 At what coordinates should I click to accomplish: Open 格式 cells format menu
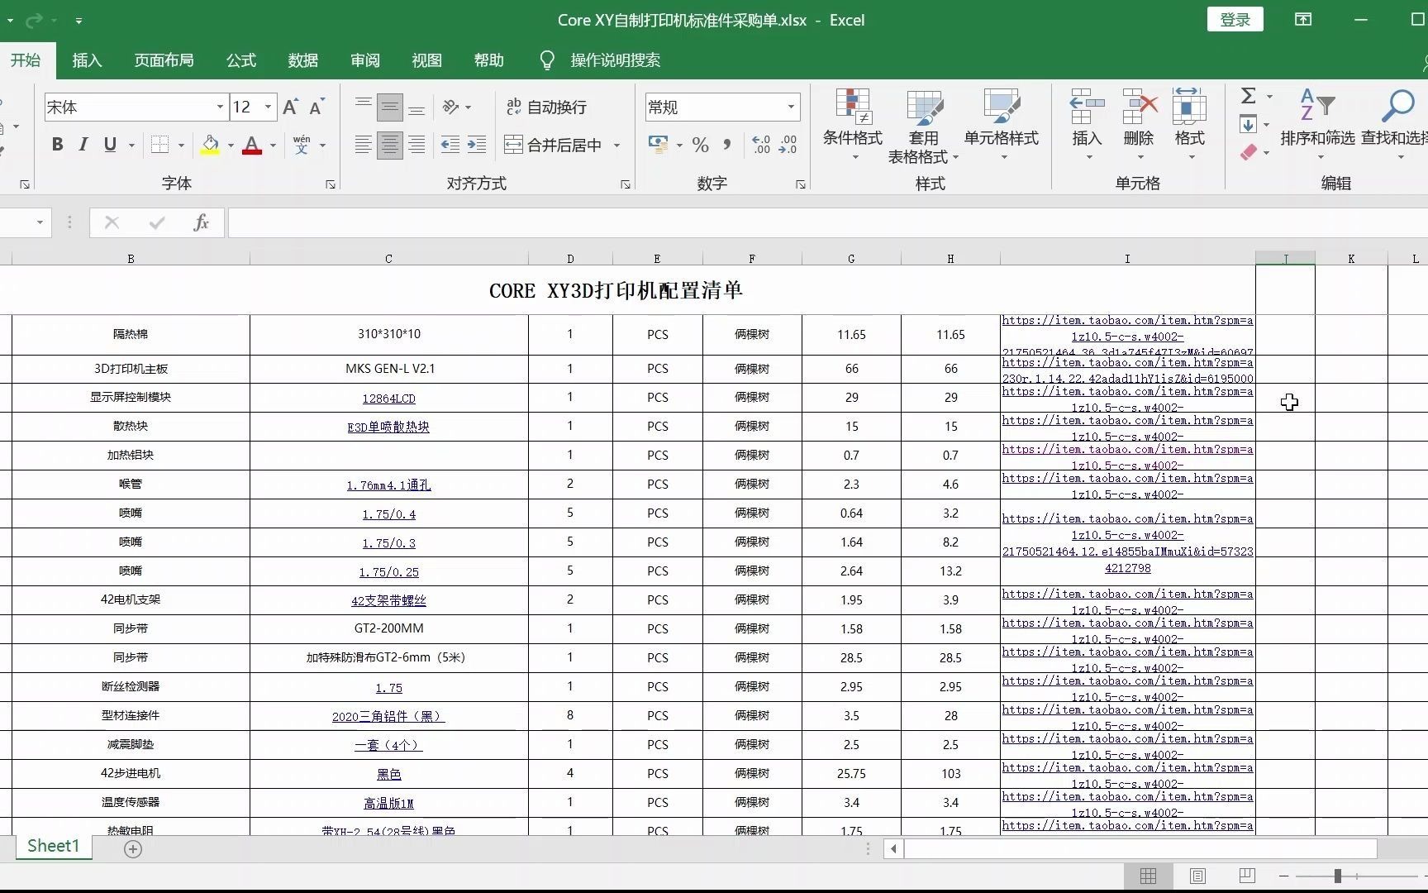(x=1190, y=124)
